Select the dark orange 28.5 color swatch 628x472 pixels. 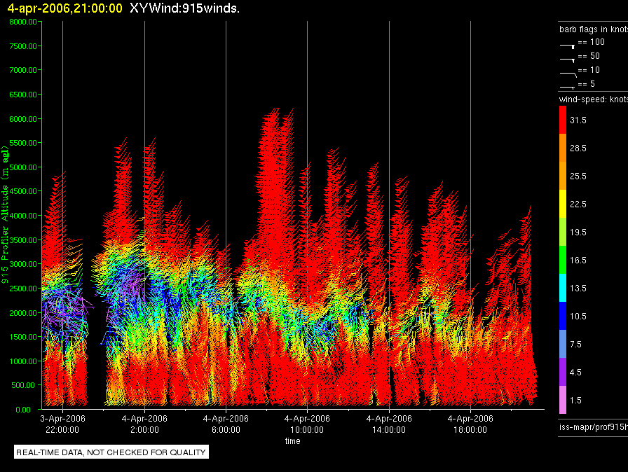click(563, 148)
